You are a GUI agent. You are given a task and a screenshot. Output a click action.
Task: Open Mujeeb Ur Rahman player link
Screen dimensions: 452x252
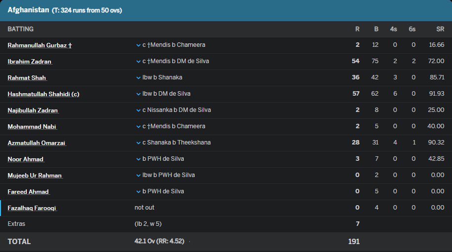(35, 176)
